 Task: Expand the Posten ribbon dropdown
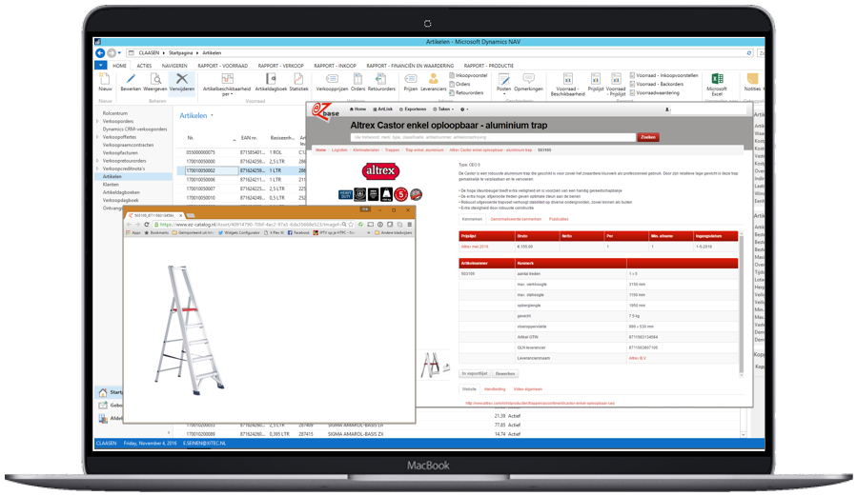tap(503, 94)
